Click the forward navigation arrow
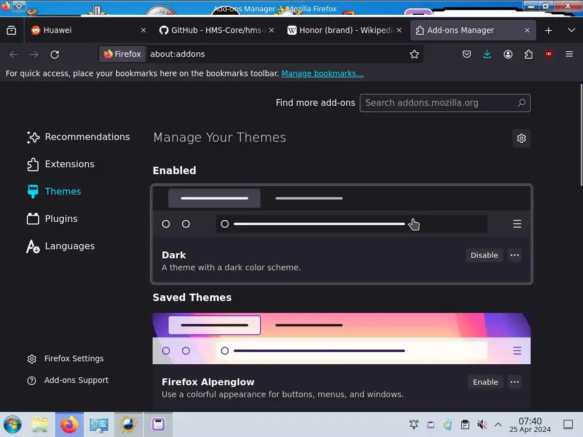Screen dimensions: 583x437 [34, 54]
